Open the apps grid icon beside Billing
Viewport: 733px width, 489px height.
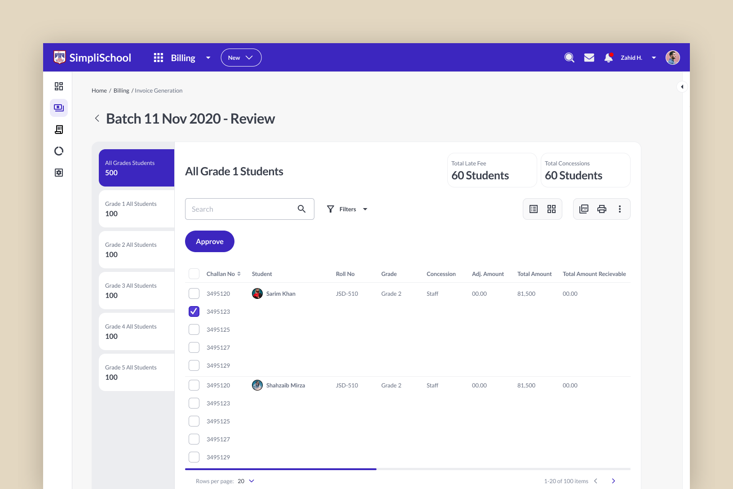159,58
